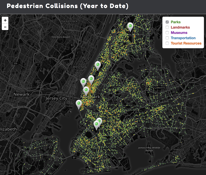The width and height of the screenshot is (206, 175).
Task: Click the park marker near West New York
Action: point(98,66)
